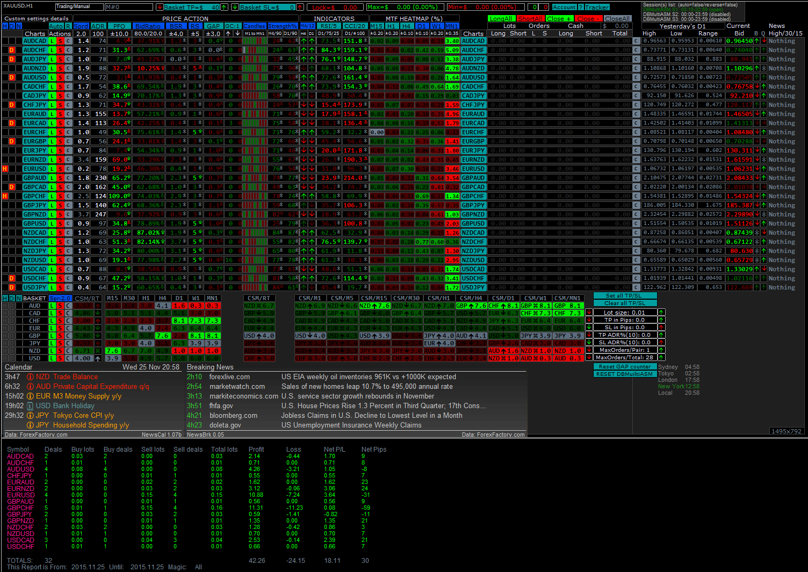Click Reset GAP counter button

pos(625,367)
